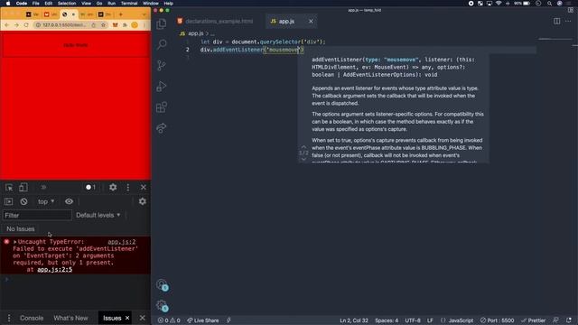
Task: Open the app.js:2:5 stack trace link
Action: tap(54, 269)
